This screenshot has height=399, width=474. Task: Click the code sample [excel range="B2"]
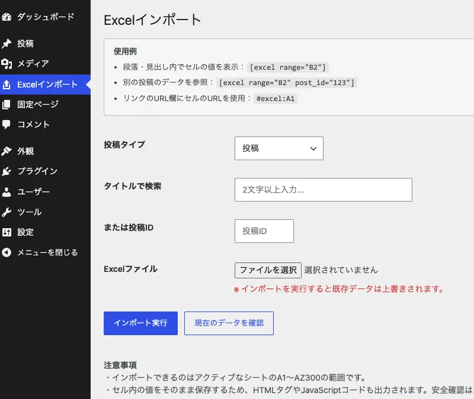click(288, 67)
